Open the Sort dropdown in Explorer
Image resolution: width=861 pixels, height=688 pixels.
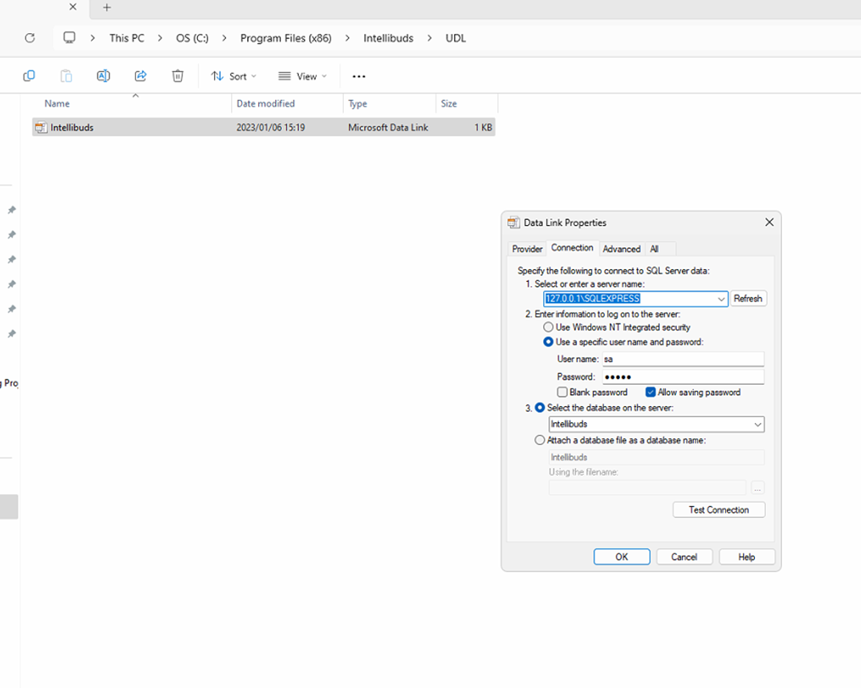pos(234,76)
